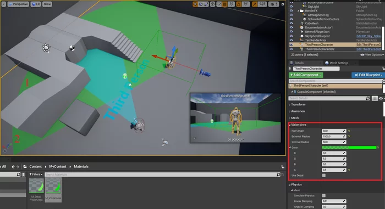Select ThirdPersonCharacter2 in World Outliner
Screen dimensions: 385x209
[320, 49]
